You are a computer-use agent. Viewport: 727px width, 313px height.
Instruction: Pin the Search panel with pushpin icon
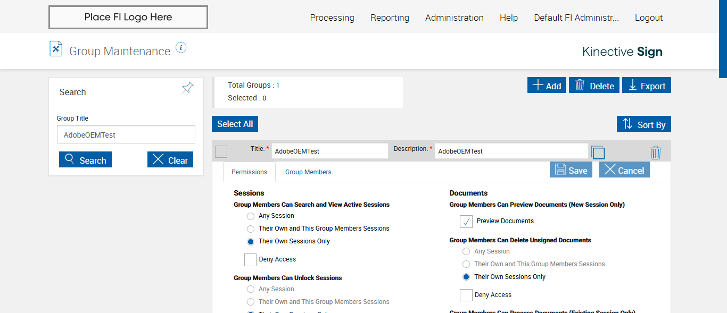tap(188, 88)
